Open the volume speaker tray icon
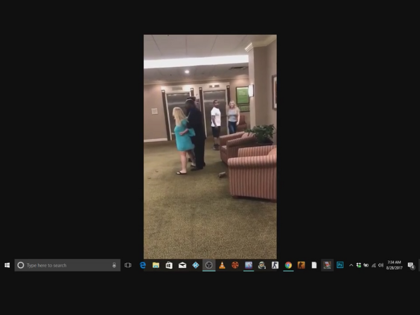420x315 pixels. (x=381, y=265)
